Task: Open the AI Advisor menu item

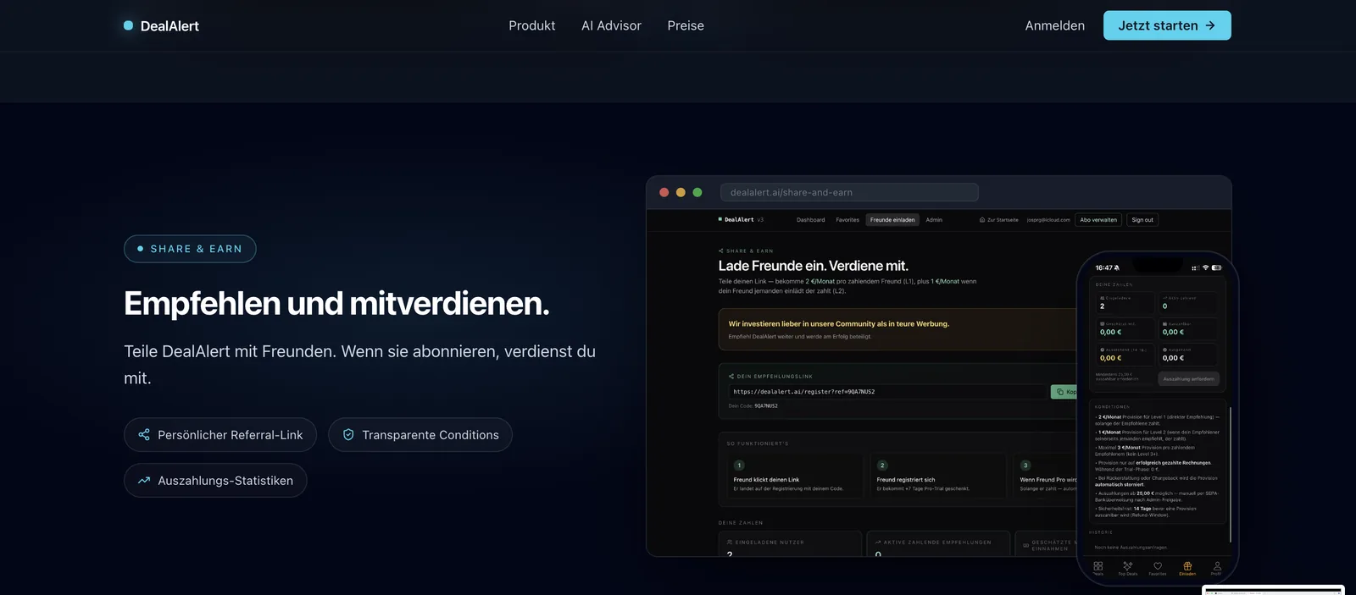Action: pos(611,25)
